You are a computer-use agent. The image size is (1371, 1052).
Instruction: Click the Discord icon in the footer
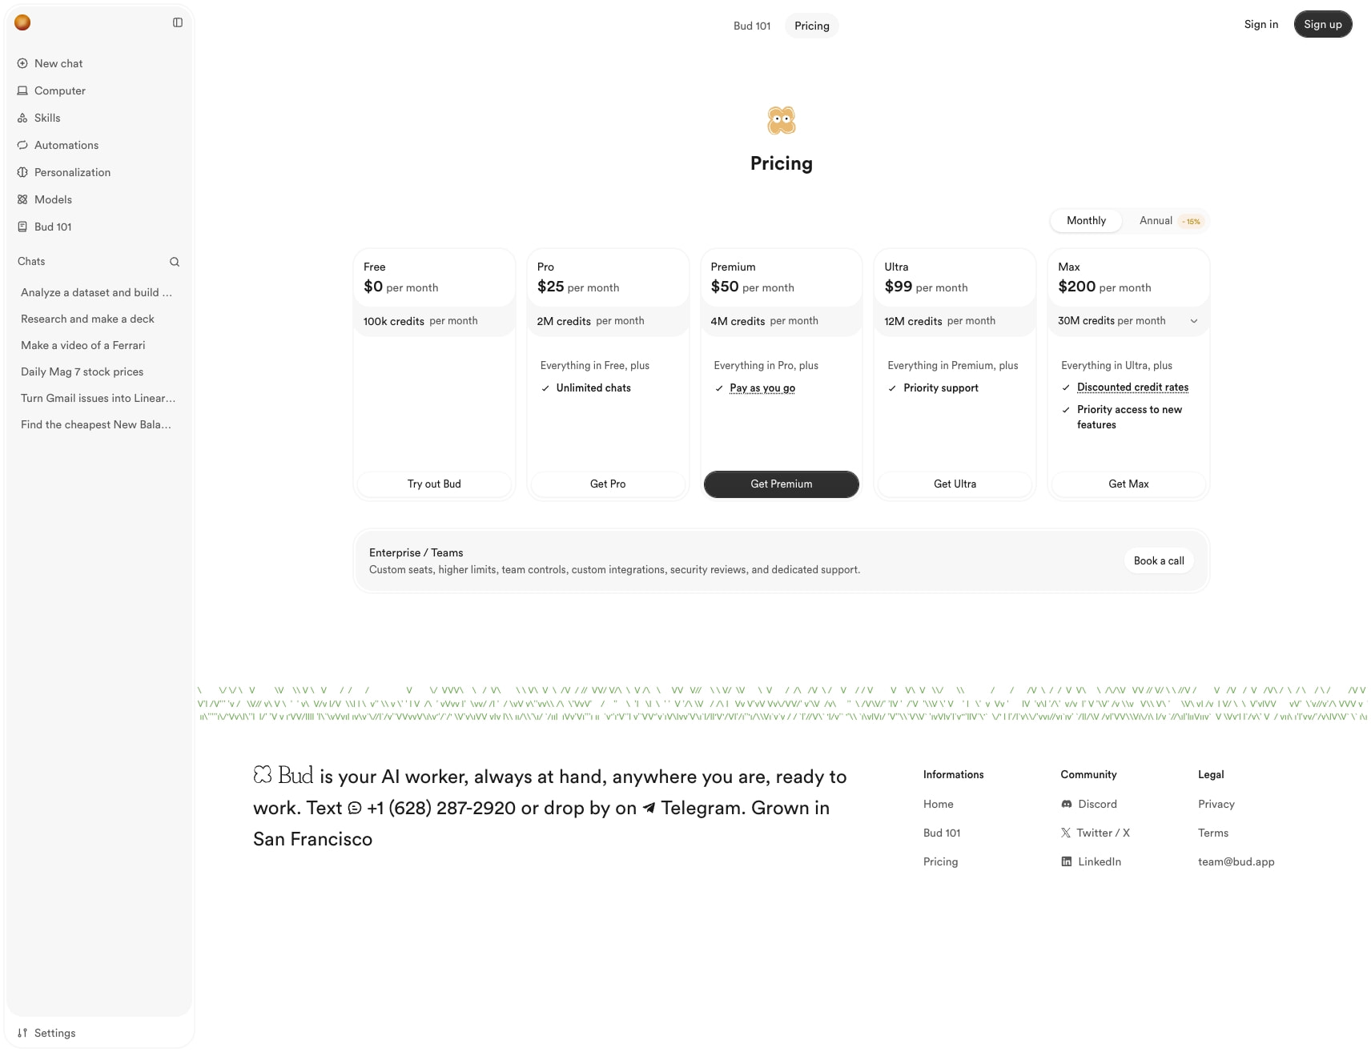coord(1067,804)
